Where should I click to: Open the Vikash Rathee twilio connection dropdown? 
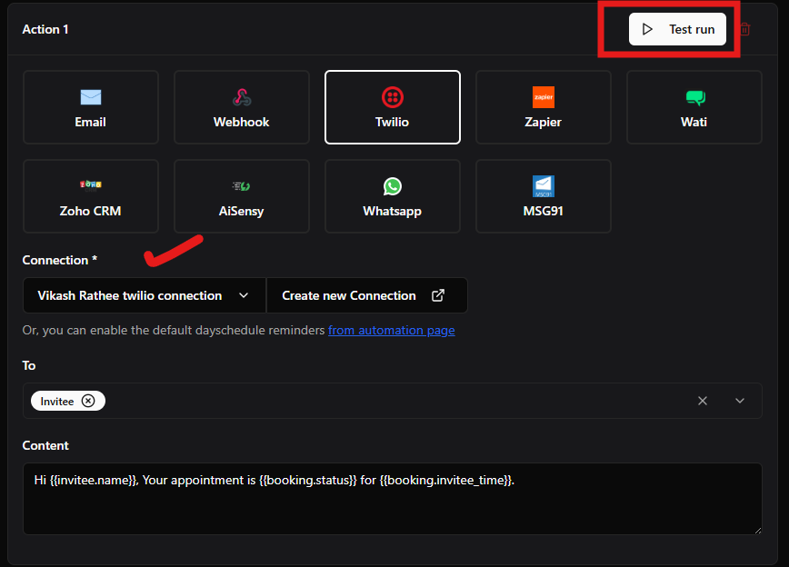pos(144,295)
